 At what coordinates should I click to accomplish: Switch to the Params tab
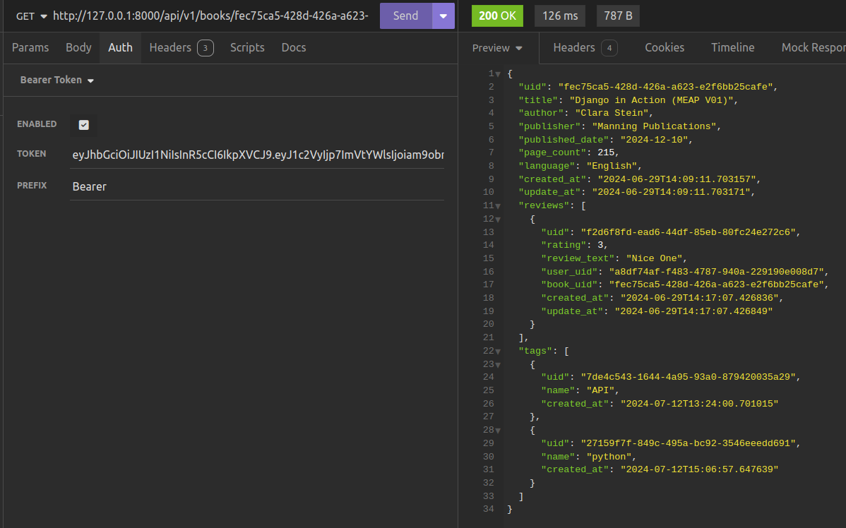point(30,47)
